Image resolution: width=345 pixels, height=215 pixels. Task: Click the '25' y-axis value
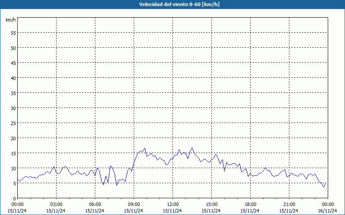pos(13,123)
